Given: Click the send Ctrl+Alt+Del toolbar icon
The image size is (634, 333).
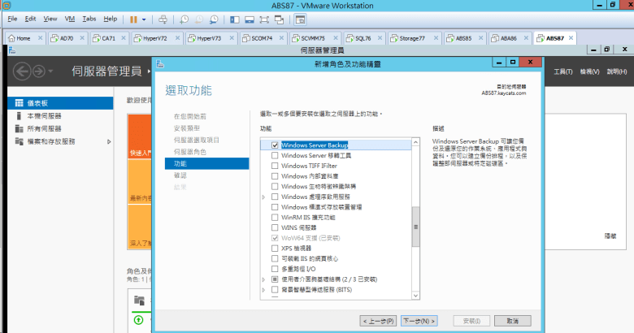Looking at the screenshot, I should coord(163,18).
